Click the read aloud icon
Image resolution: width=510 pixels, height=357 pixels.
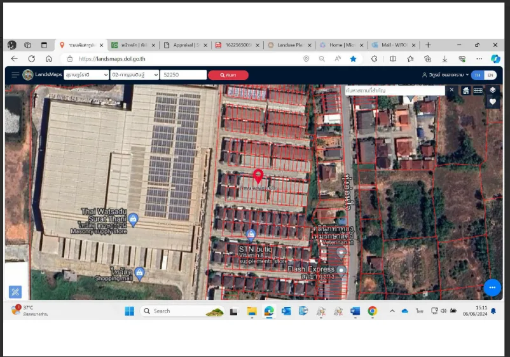[x=338, y=59]
